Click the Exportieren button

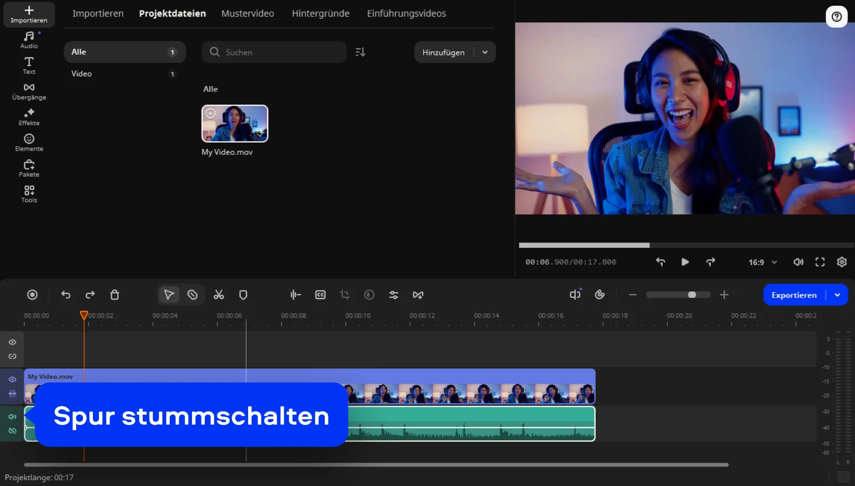coord(794,295)
